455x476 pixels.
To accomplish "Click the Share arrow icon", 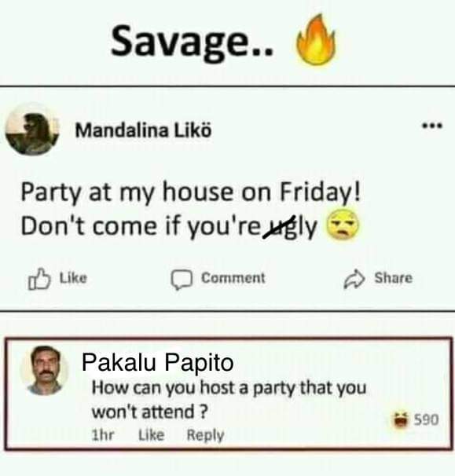I will click(354, 279).
